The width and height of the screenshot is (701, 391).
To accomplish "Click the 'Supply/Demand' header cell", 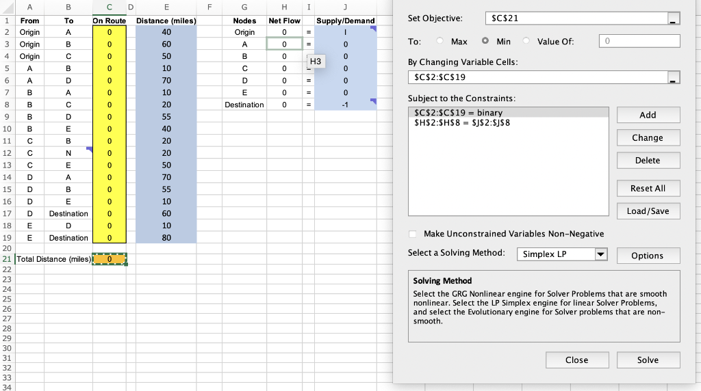I will [345, 21].
